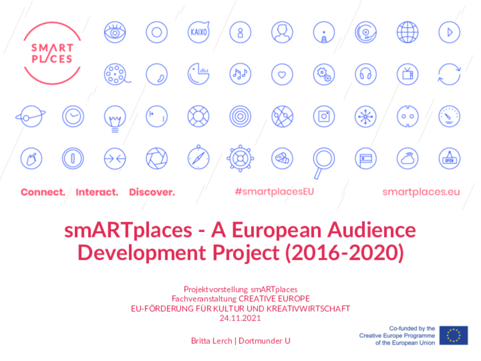Click the SMART PLACES circular logo

(x=52, y=53)
